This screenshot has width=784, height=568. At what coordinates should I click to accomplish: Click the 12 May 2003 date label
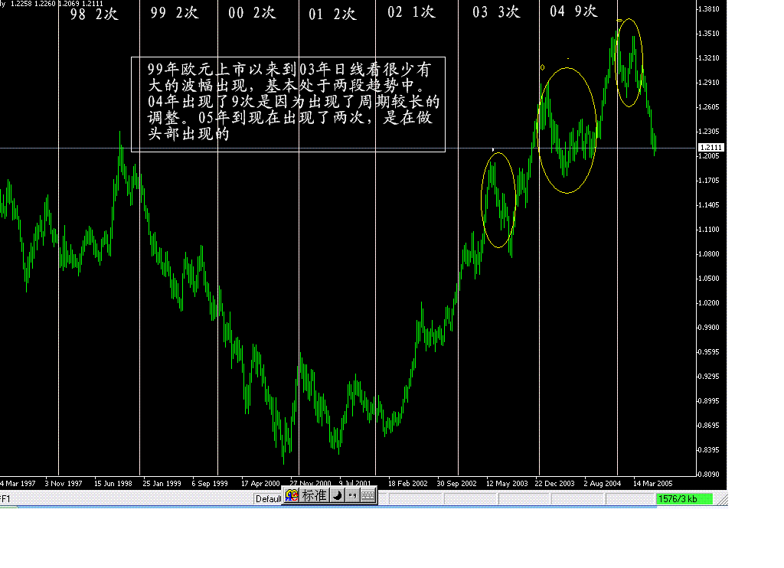click(507, 484)
